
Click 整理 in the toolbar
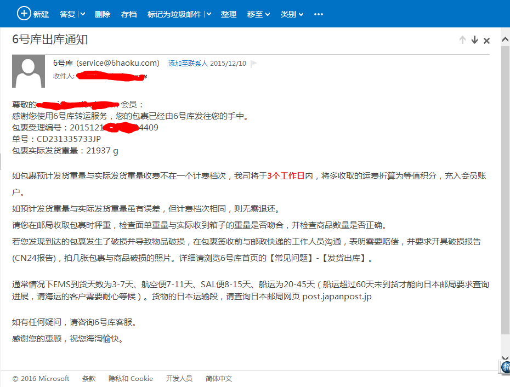click(x=229, y=14)
